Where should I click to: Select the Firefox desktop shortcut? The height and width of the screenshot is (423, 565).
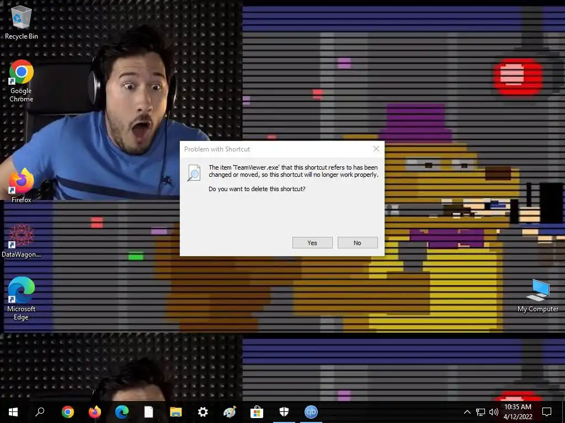click(x=22, y=186)
